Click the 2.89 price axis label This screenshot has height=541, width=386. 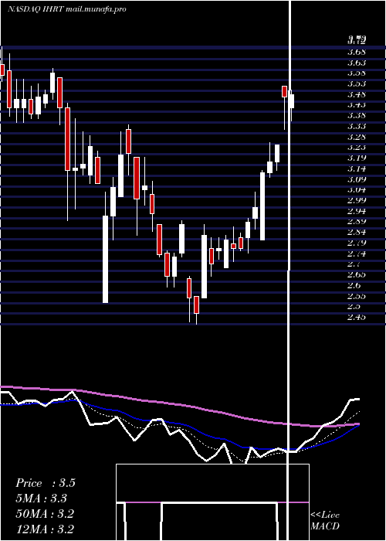[x=357, y=222]
